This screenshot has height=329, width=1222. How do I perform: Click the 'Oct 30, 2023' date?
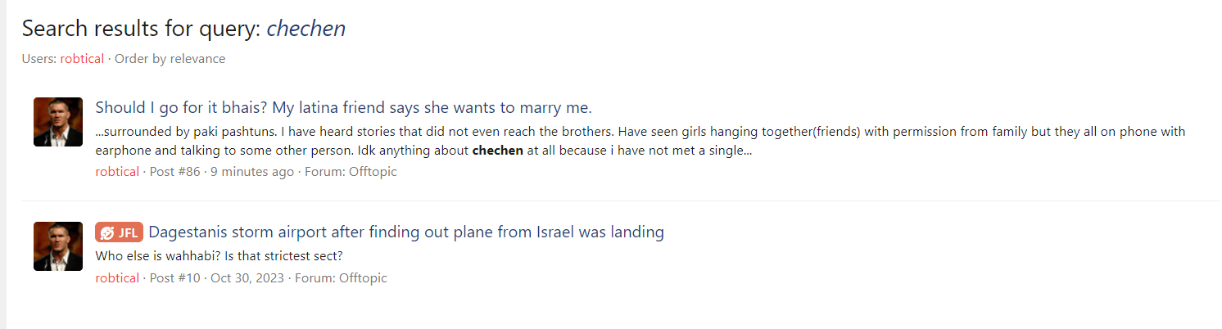point(247,278)
